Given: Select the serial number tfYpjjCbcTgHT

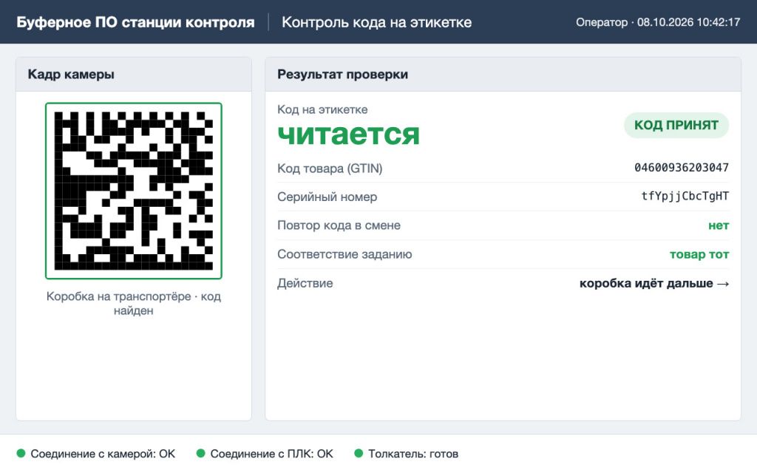Looking at the screenshot, I should 685,196.
